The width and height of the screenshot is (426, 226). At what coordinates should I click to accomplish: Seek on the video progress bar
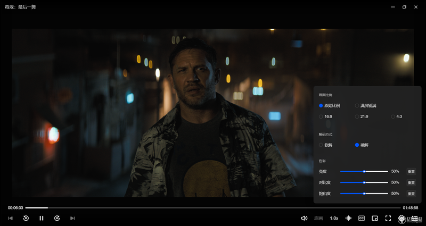tap(212, 208)
